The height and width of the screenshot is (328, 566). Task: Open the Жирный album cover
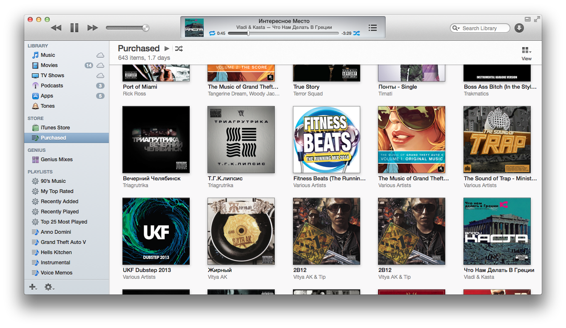click(x=241, y=231)
